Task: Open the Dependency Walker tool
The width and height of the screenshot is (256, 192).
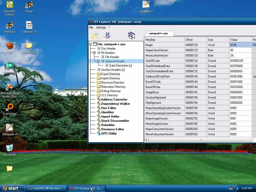Action: 115,104
